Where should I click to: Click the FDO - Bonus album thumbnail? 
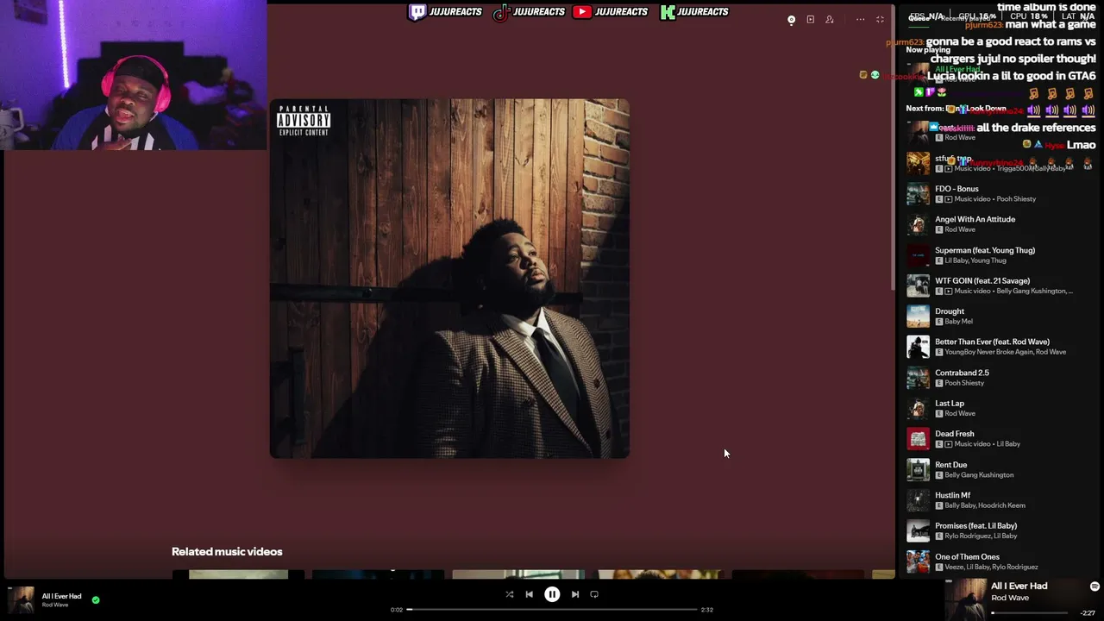tap(918, 193)
